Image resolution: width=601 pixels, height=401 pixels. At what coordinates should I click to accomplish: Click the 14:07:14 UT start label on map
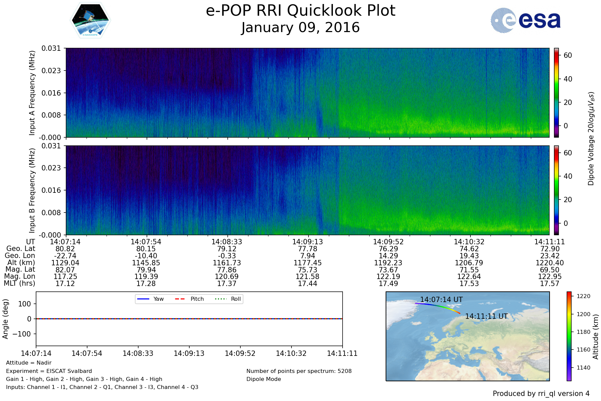point(441,299)
